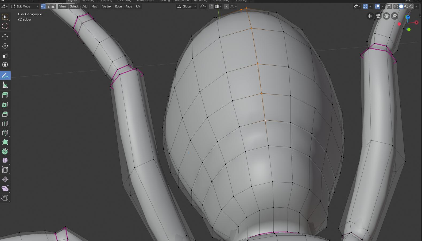Open the Face menu
Viewport: 422px width, 241px height.
click(129, 6)
